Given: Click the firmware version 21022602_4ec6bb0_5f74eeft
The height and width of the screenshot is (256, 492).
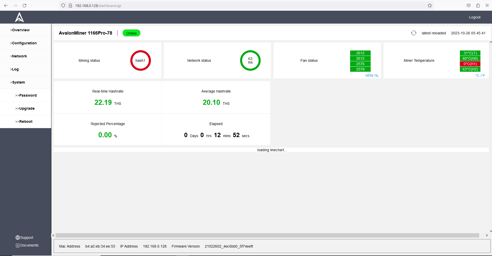Looking at the screenshot, I should coord(229,246).
